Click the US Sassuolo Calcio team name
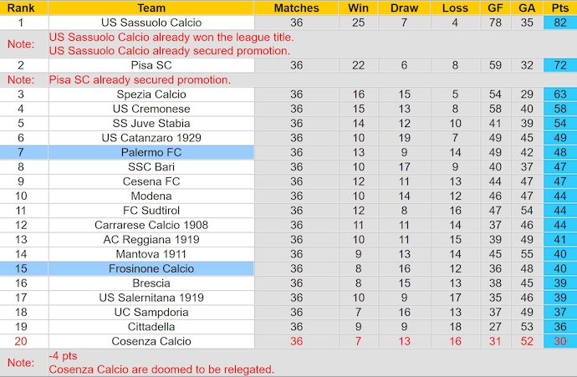 [151, 23]
